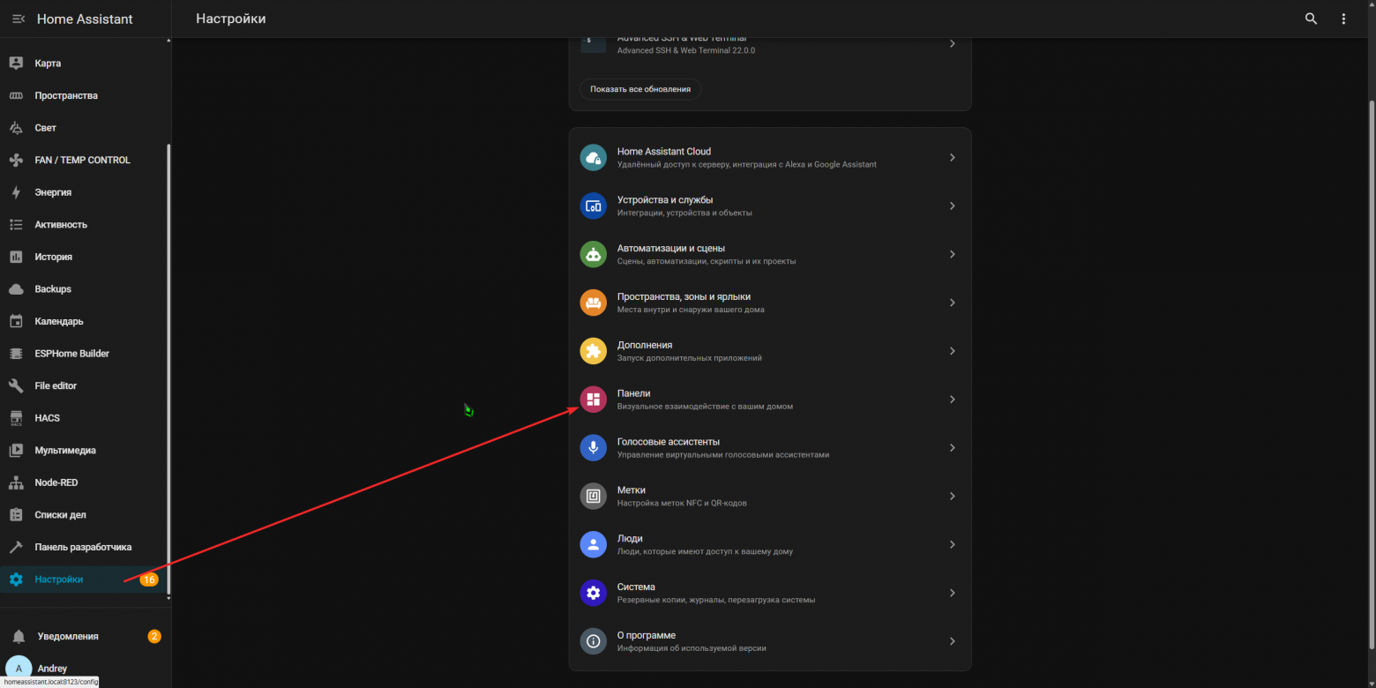Image resolution: width=1376 pixels, height=688 pixels.
Task: Click 'Интеграции, устройства и объекты' description
Action: (x=684, y=213)
